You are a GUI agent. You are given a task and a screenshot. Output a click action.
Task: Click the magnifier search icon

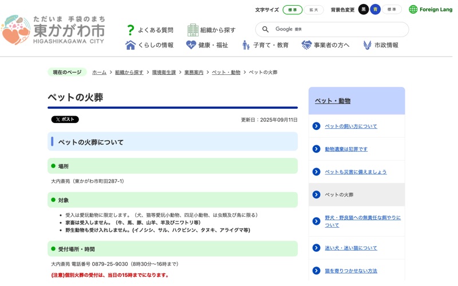coord(265,29)
